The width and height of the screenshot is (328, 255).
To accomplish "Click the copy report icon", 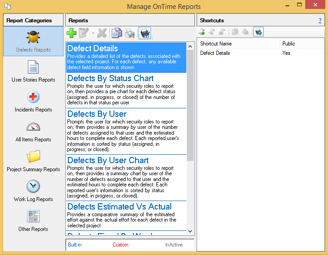I will click(x=117, y=33).
